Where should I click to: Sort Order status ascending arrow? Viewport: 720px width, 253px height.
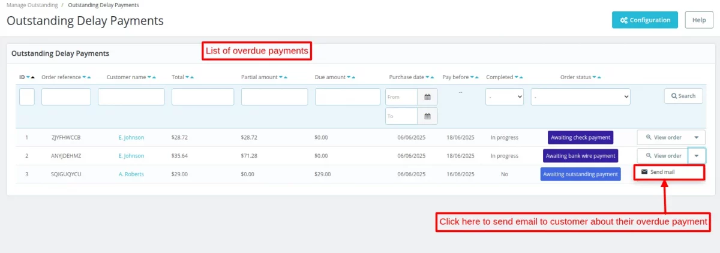(599, 77)
